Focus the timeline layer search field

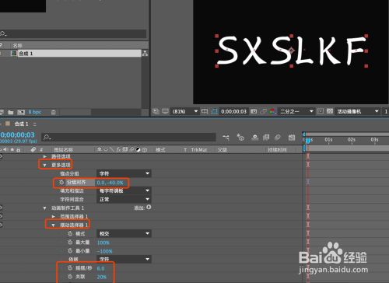pos(128,138)
